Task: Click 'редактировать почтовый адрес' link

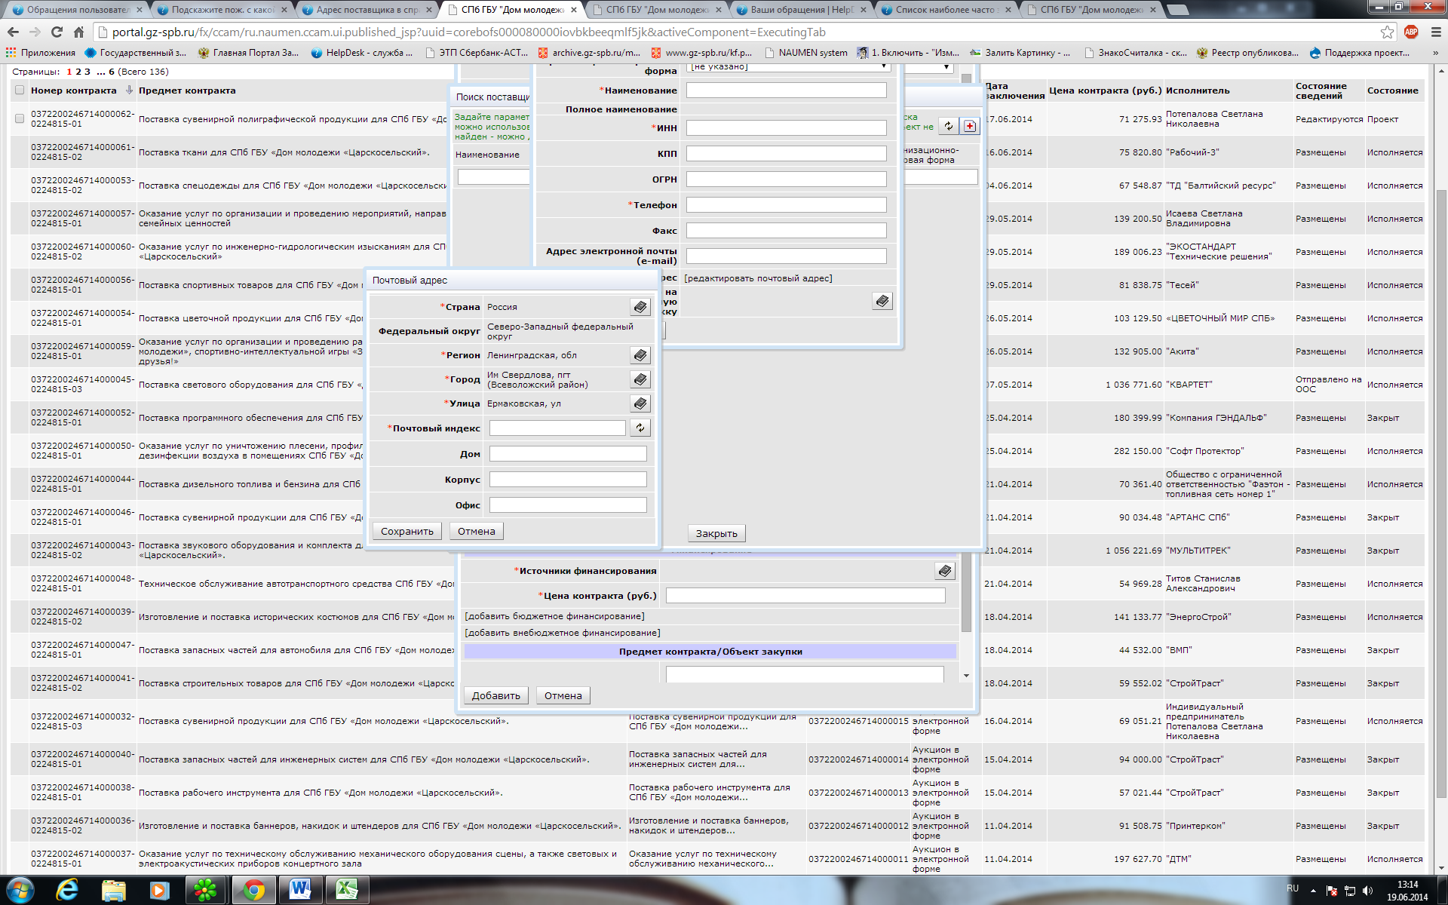Action: click(x=758, y=278)
